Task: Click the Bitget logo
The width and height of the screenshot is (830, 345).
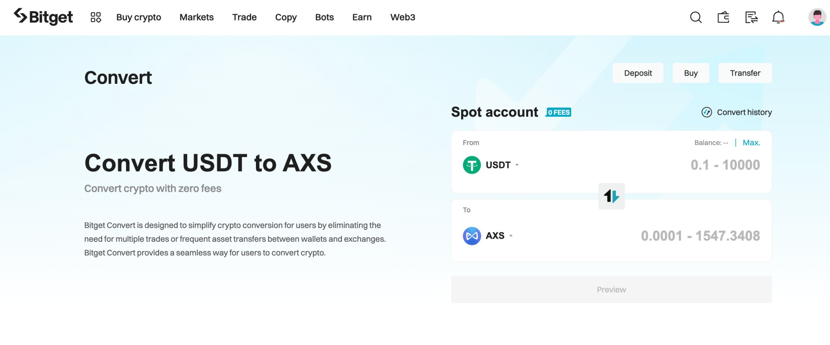Action: pyautogui.click(x=43, y=17)
